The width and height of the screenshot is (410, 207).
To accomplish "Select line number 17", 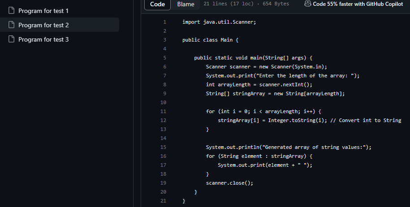I will point(163,165).
